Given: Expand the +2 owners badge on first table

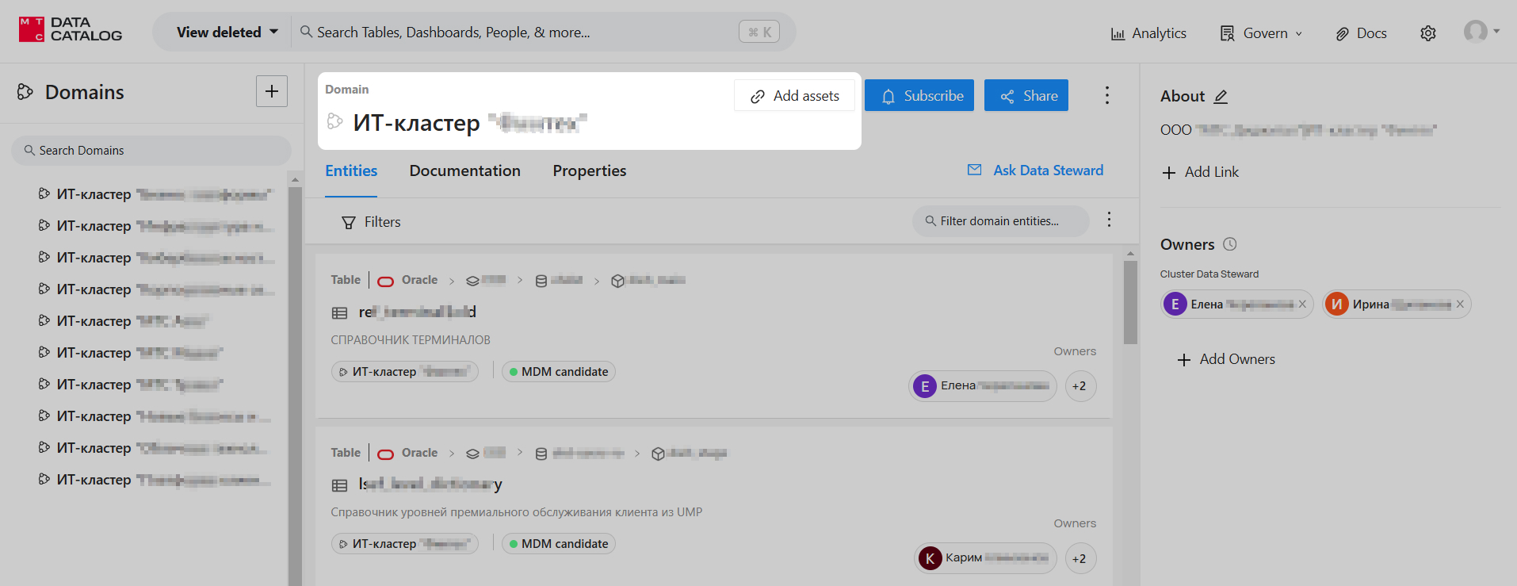Looking at the screenshot, I should [1079, 386].
